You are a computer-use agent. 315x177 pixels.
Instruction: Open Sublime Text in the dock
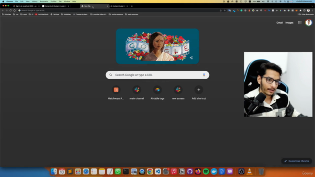[x=70, y=172]
